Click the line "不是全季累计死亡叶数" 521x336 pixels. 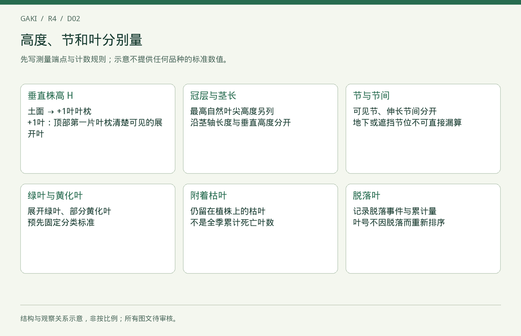(x=232, y=223)
